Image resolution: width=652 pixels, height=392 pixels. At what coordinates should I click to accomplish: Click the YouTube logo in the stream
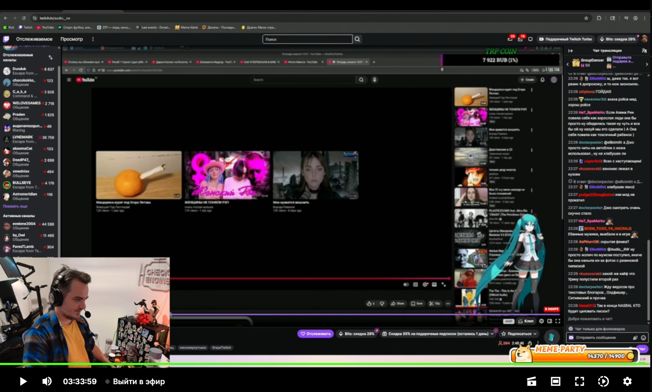click(x=85, y=80)
